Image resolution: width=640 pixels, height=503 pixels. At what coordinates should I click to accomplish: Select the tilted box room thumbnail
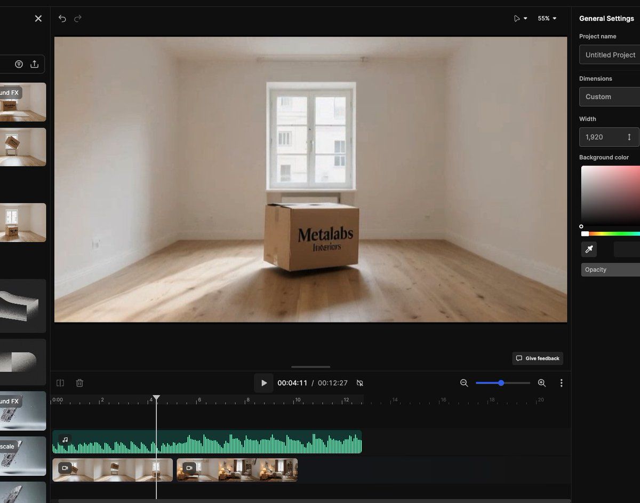(23, 147)
